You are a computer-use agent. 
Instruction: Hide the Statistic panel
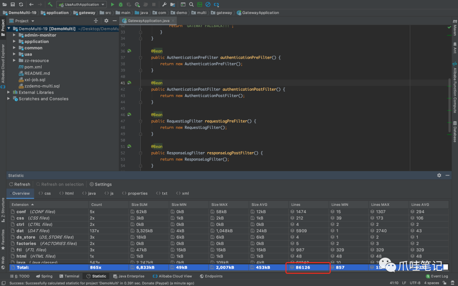point(447,175)
